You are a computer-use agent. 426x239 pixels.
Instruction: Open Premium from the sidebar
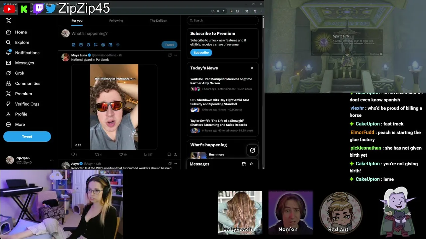(x=19, y=94)
